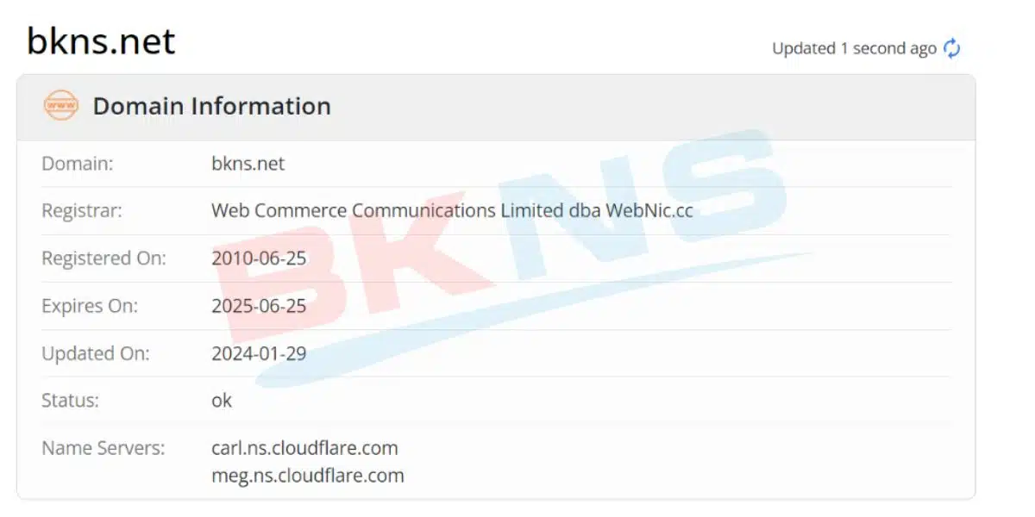Click the orange WWW globe icon
Image resolution: width=1035 pixels, height=517 pixels.
60,106
